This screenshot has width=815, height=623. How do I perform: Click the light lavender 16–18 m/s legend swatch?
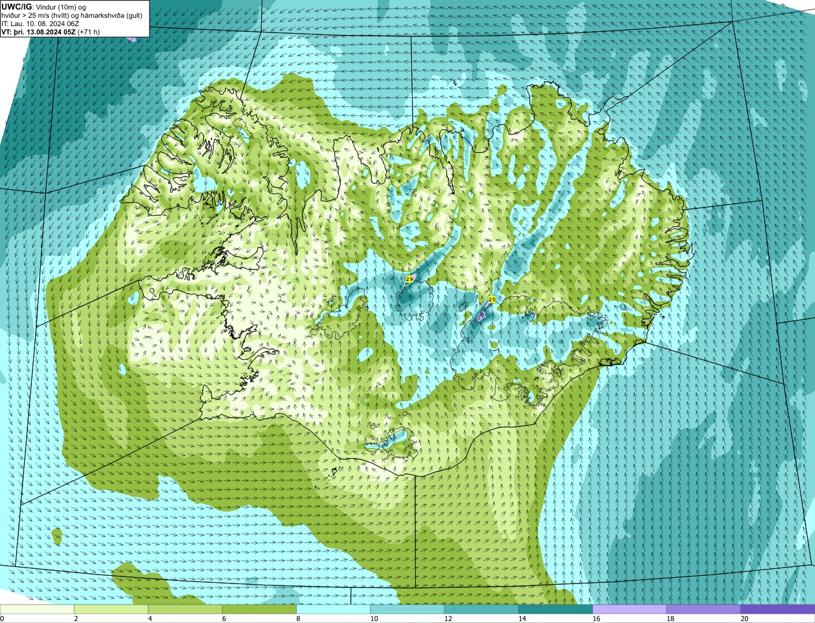pyautogui.click(x=629, y=609)
